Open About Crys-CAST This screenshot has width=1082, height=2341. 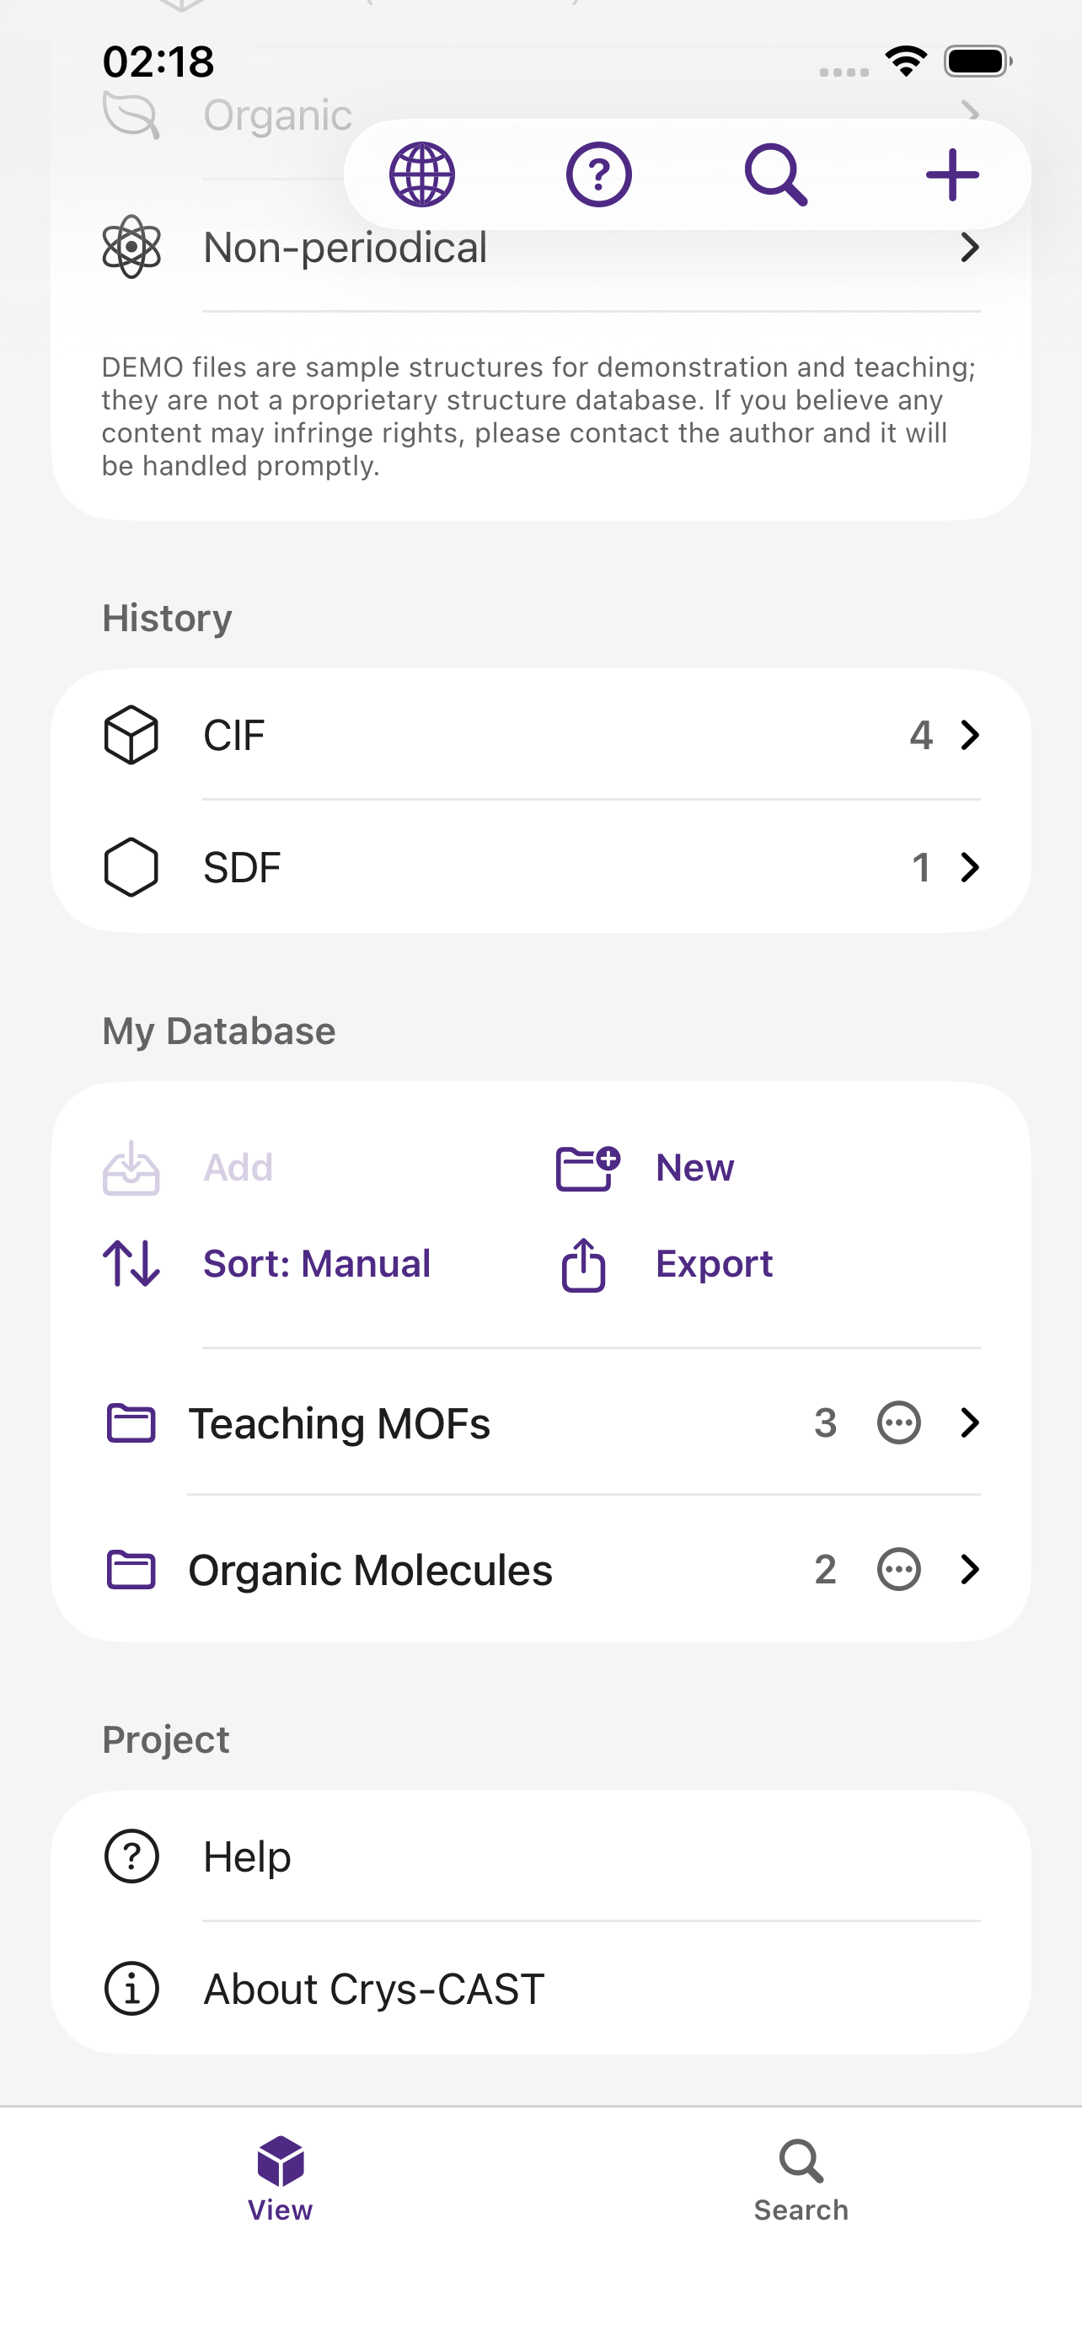542,1989
